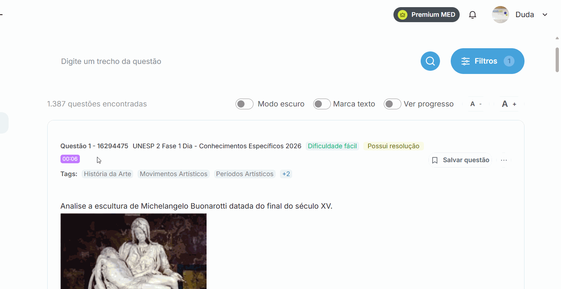Select the História da Arte tag

point(107,174)
